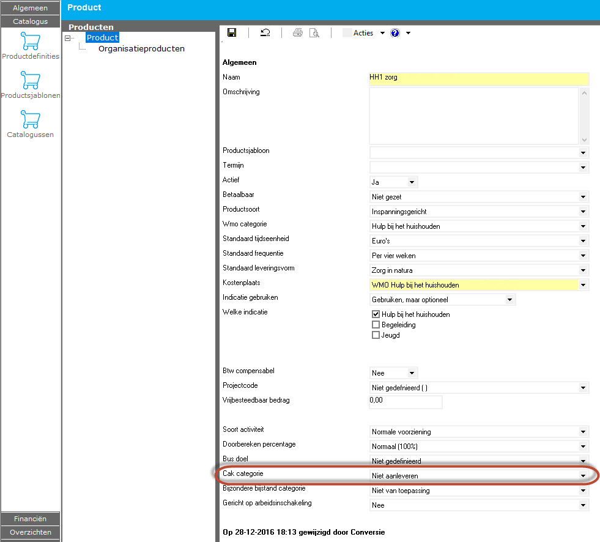Click the Omschrijving scrollbar down arrow
Screen dimensions: 600x542
[583, 139]
